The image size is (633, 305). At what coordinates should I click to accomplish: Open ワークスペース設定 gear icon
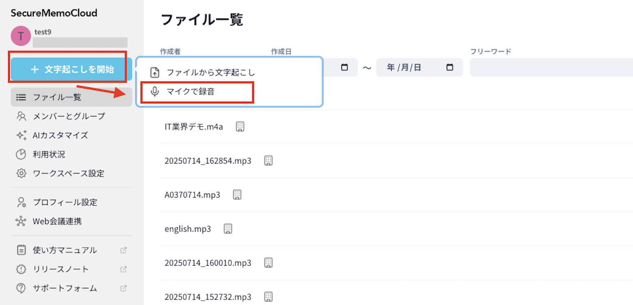point(21,173)
